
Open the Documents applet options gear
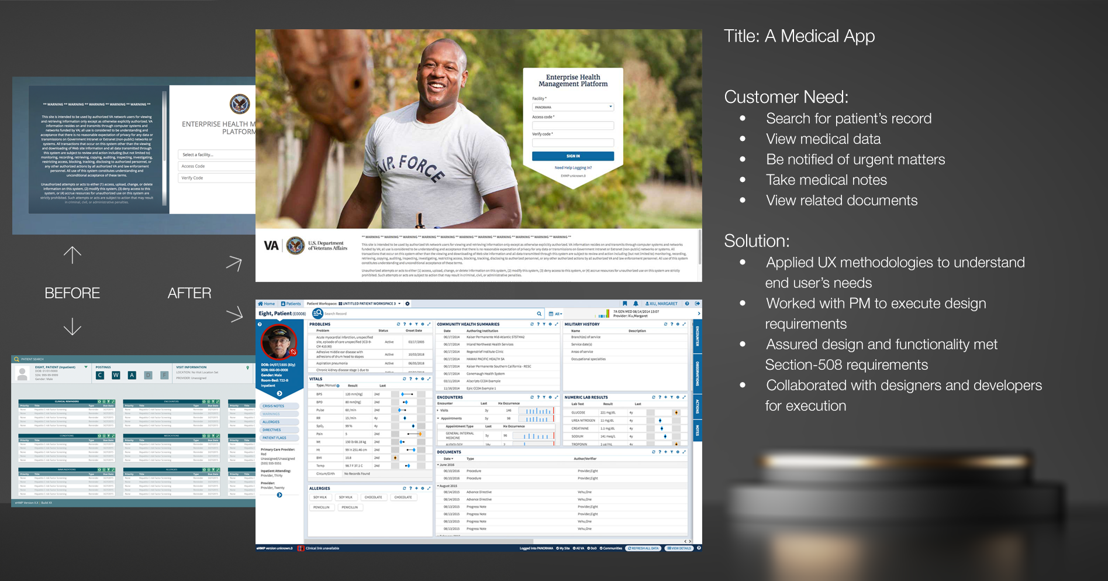tap(678, 452)
